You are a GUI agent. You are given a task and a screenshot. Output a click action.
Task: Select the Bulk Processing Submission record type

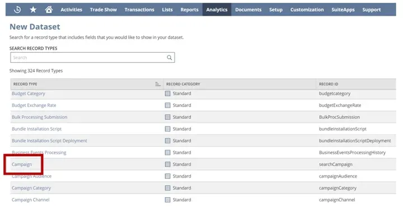pos(39,117)
